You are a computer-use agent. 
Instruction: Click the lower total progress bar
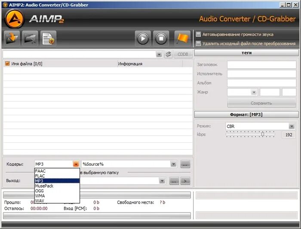point(97,216)
